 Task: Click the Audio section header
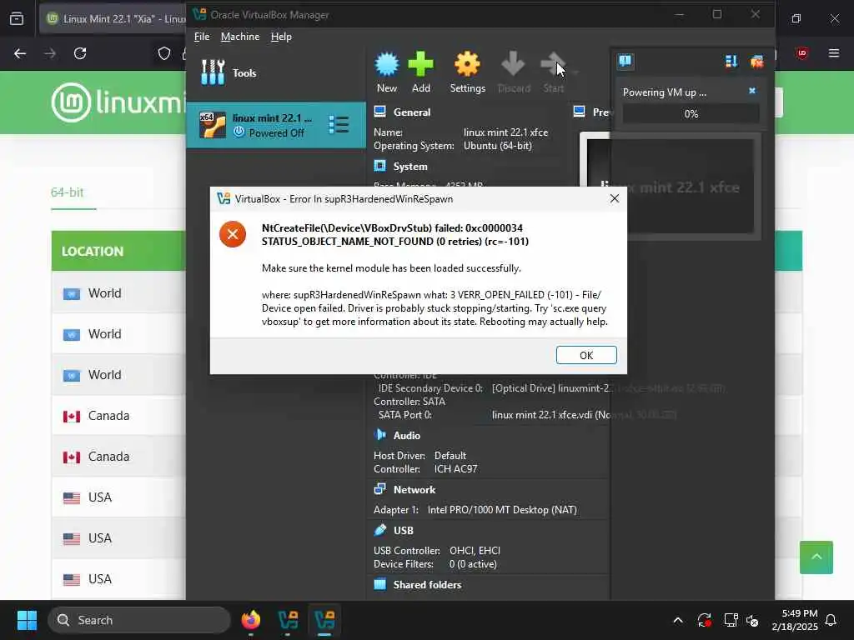click(x=407, y=435)
